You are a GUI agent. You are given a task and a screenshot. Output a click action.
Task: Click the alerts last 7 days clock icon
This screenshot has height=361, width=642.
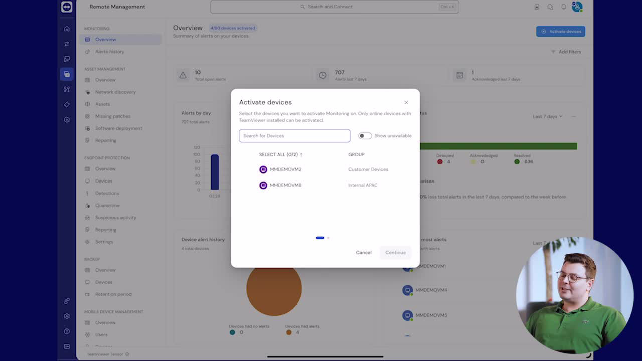click(x=323, y=75)
